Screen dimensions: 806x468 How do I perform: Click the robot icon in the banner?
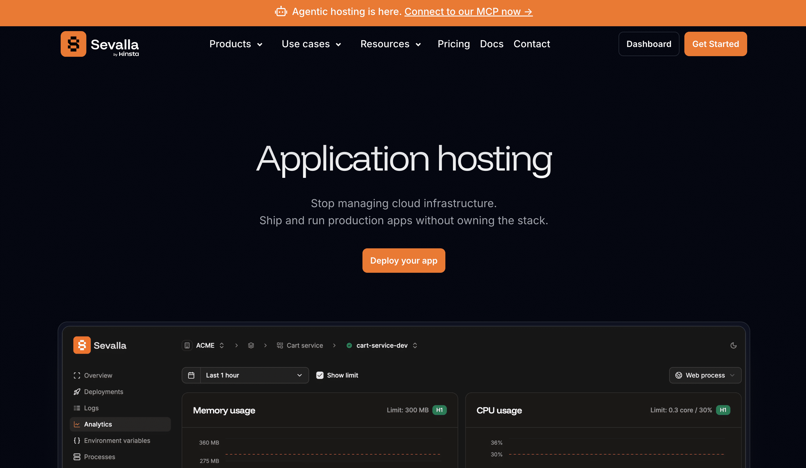click(281, 12)
